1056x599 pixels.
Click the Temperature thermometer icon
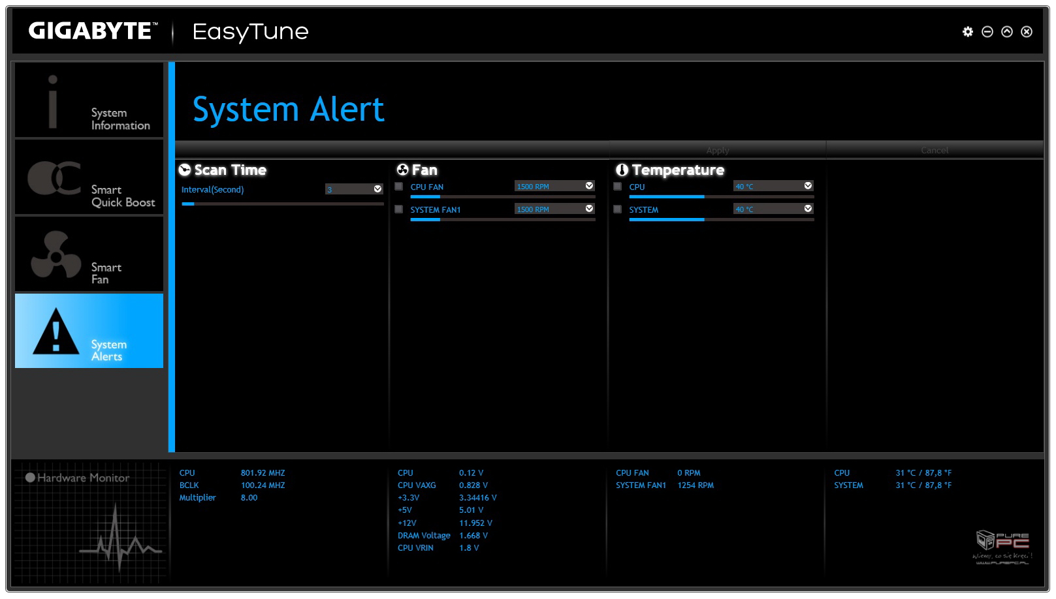click(x=622, y=170)
